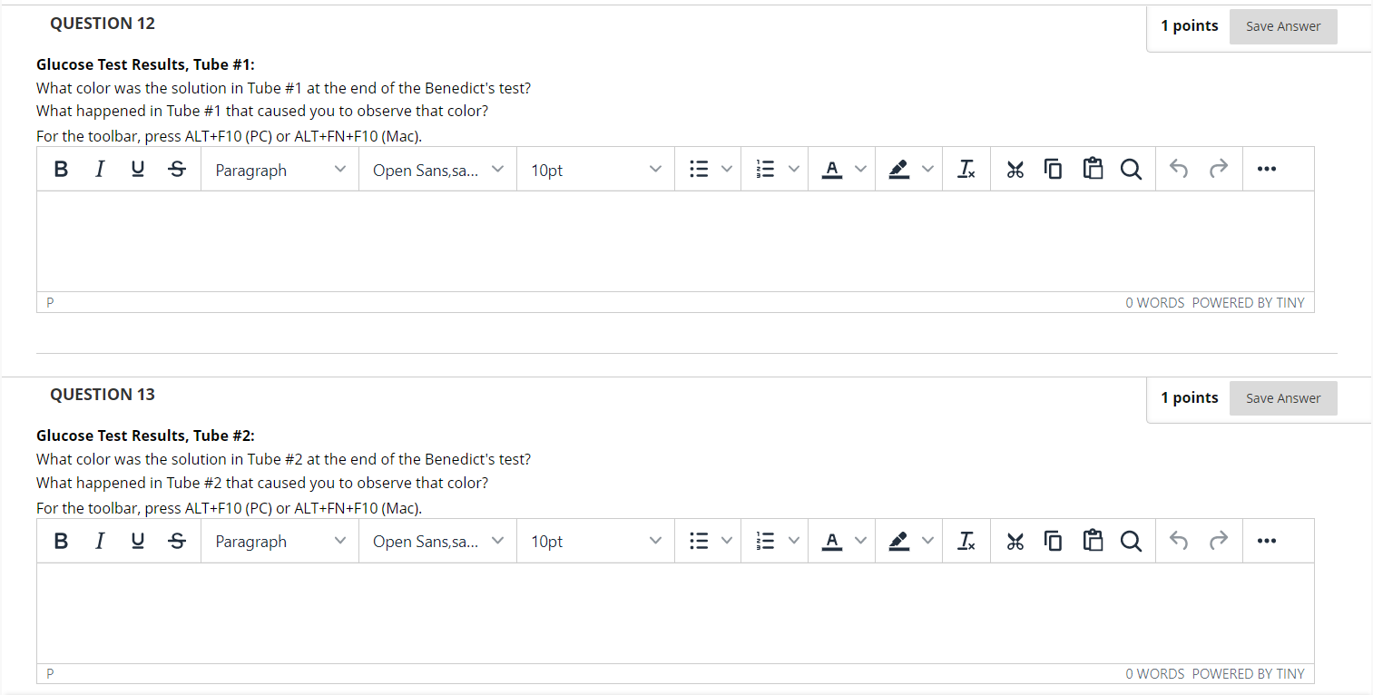Click Paste clipboard icon in Question 13
The width and height of the screenshot is (1373, 695).
1093,541
